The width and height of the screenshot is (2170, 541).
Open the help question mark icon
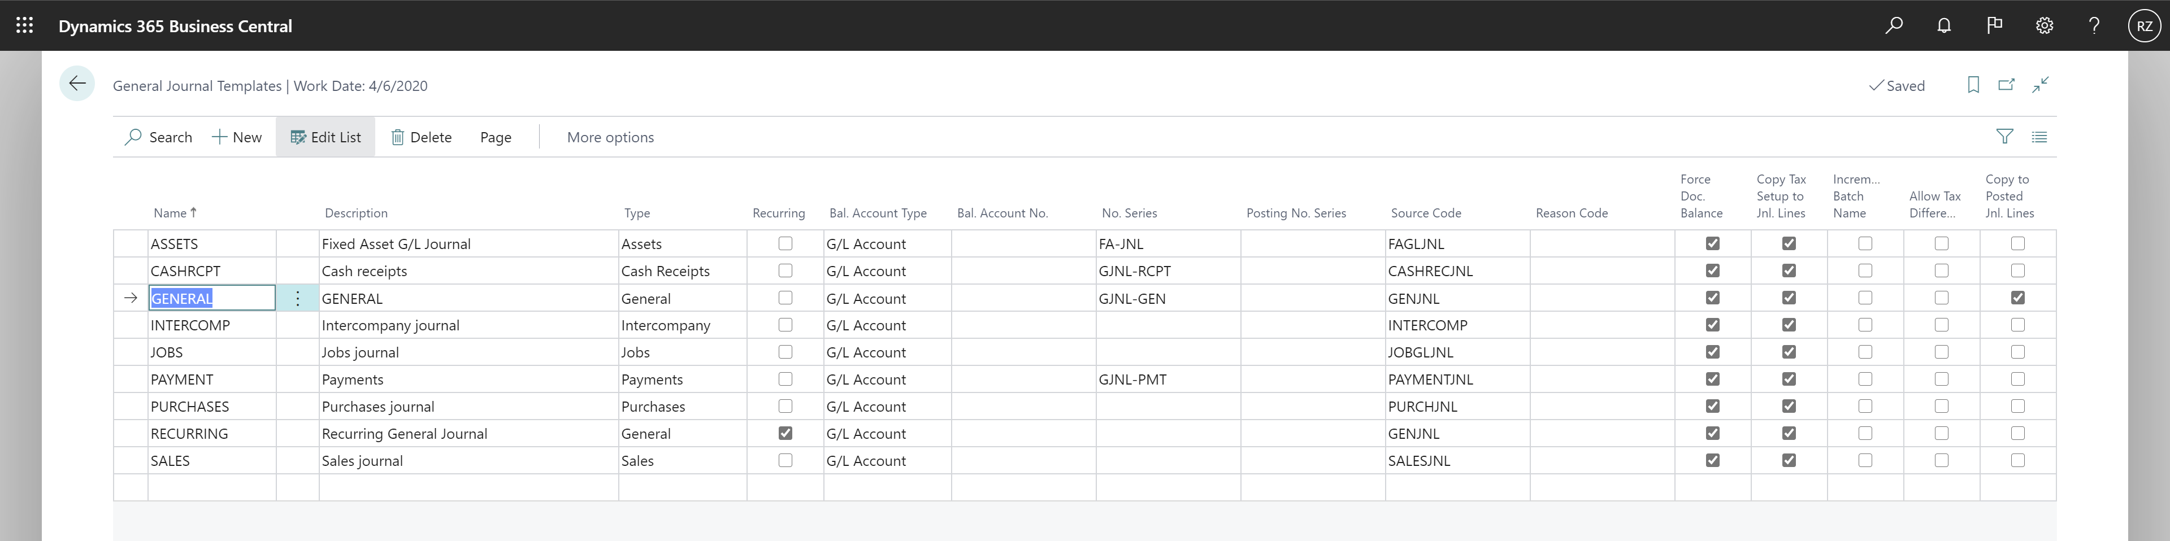pyautogui.click(x=2094, y=25)
